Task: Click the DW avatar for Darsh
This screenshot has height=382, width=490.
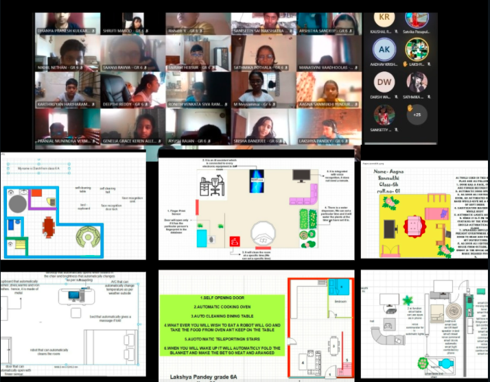Action: [x=384, y=82]
